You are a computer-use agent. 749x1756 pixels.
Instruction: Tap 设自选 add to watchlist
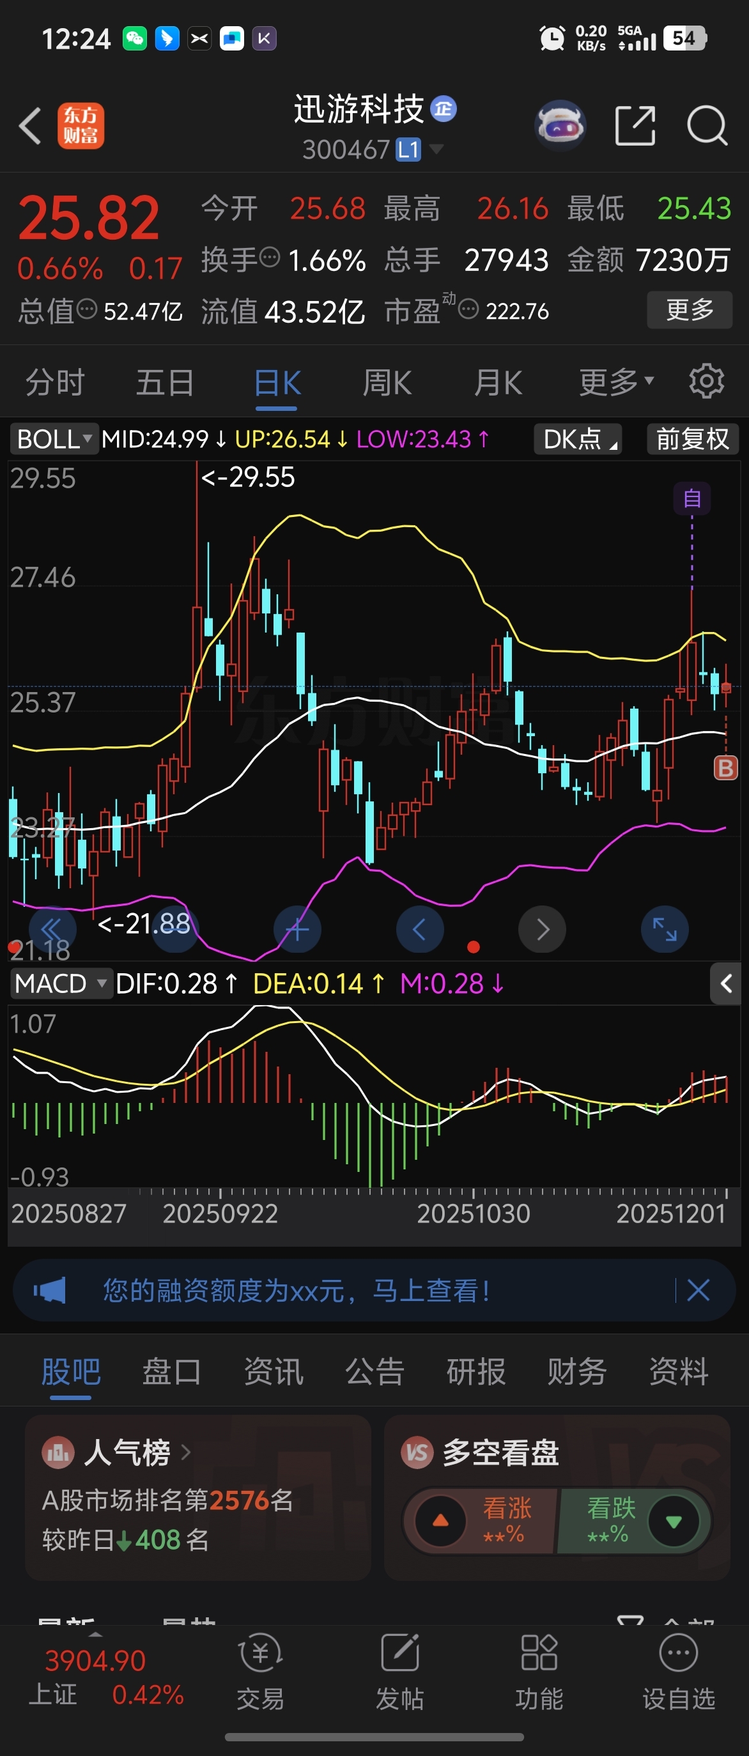click(679, 1672)
